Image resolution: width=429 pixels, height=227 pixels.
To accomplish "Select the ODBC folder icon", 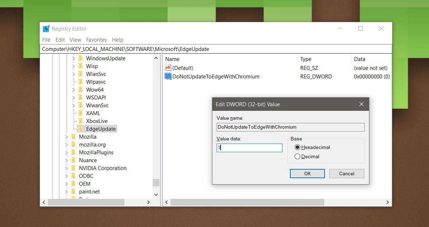I will click(x=73, y=176).
